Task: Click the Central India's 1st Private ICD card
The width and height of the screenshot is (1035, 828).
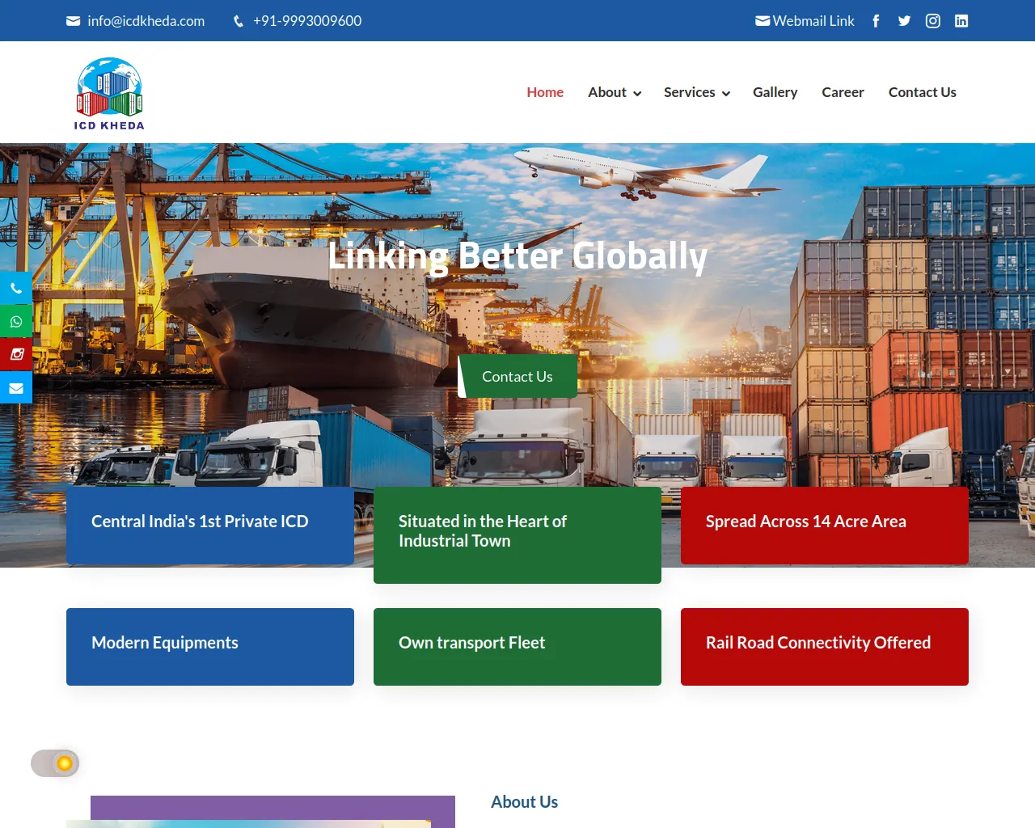Action: point(210,526)
